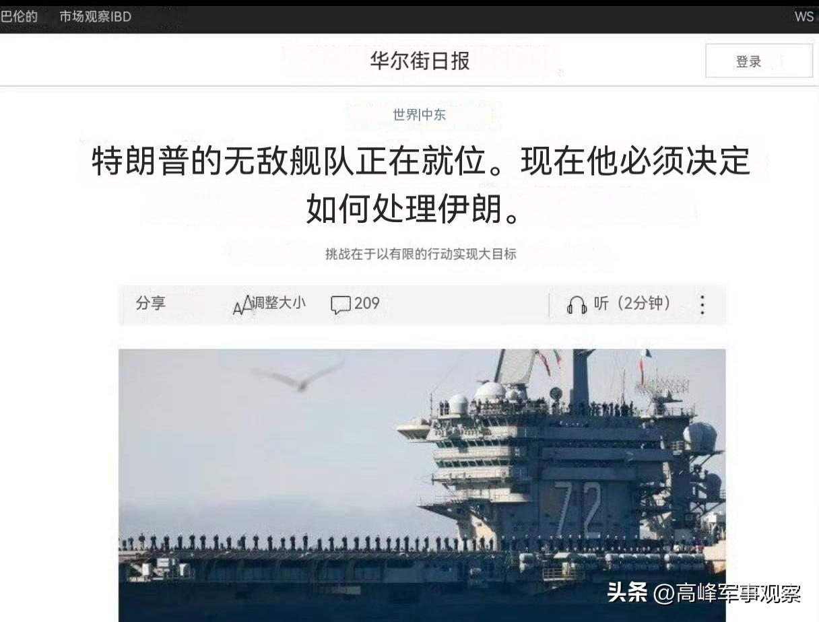The width and height of the screenshot is (819, 622).
Task: Click the 华尔街日报 site title
Action: pos(420,61)
